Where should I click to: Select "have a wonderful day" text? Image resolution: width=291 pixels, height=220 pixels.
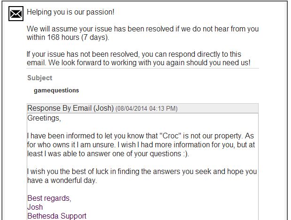62,180
